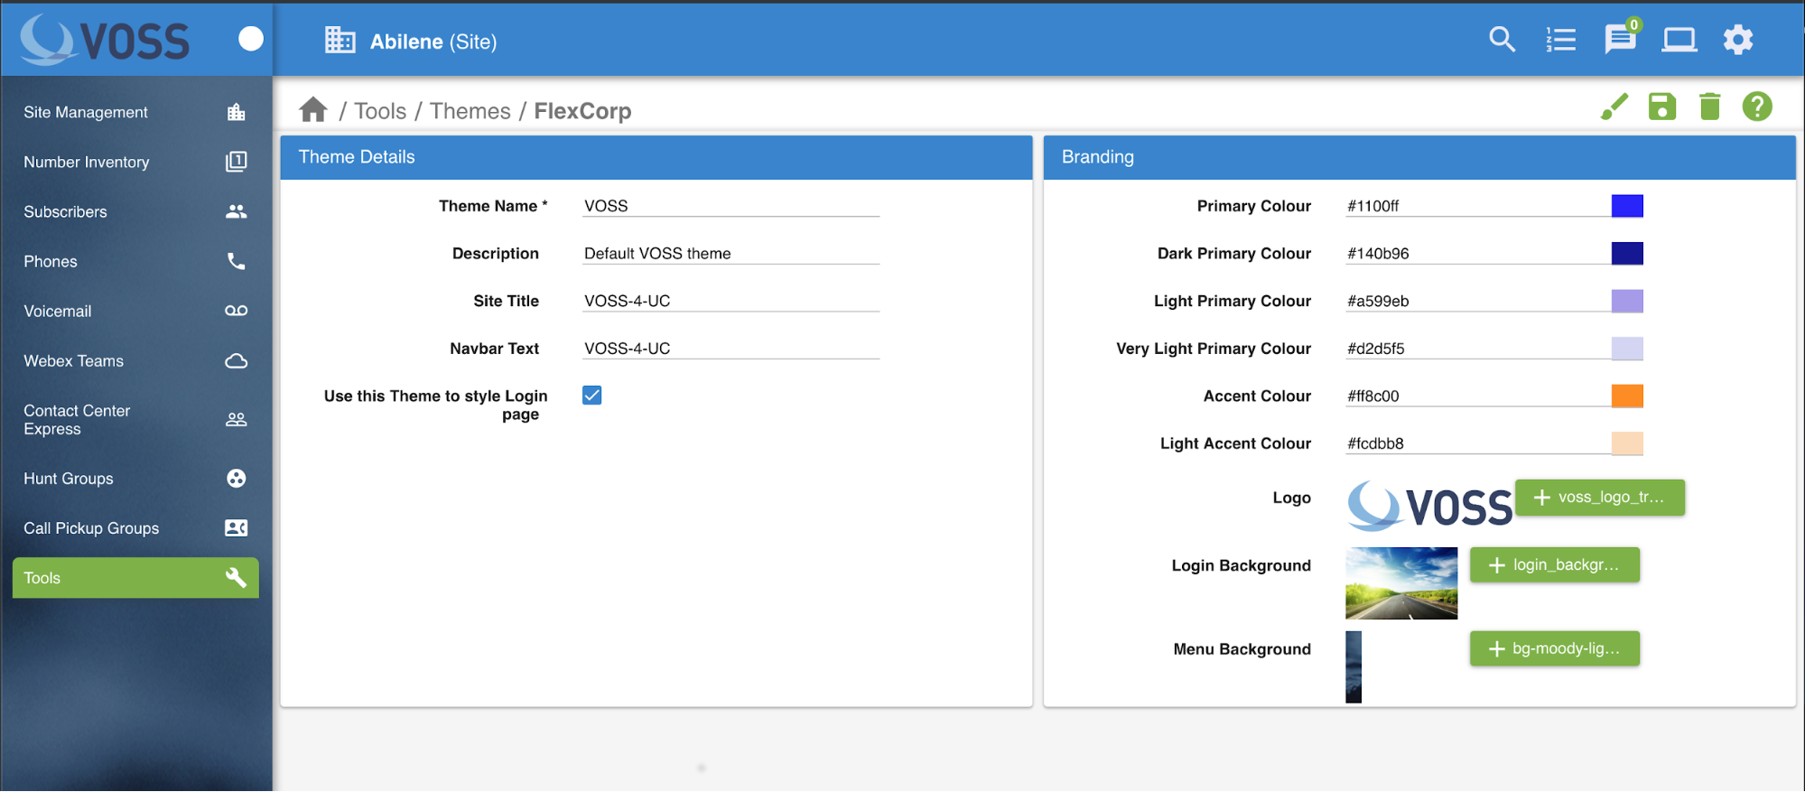This screenshot has height=792, width=1805.
Task: Open Contact Center Express menu
Action: (x=135, y=419)
